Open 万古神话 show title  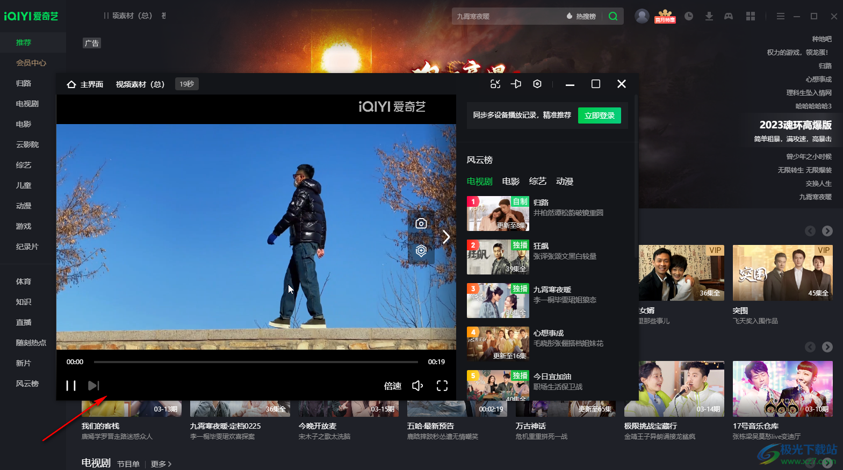[x=531, y=426]
